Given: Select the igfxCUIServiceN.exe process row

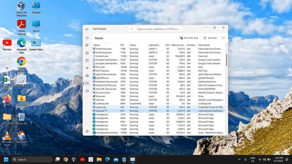Looking at the screenshot, I should tap(158, 74).
